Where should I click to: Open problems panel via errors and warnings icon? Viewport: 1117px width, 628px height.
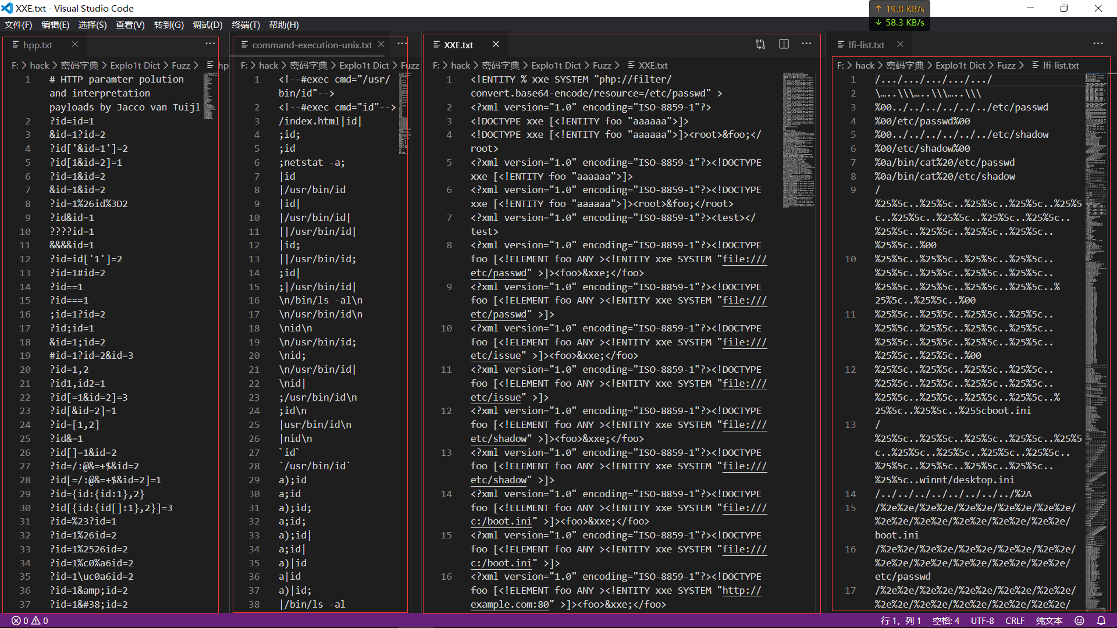click(30, 620)
